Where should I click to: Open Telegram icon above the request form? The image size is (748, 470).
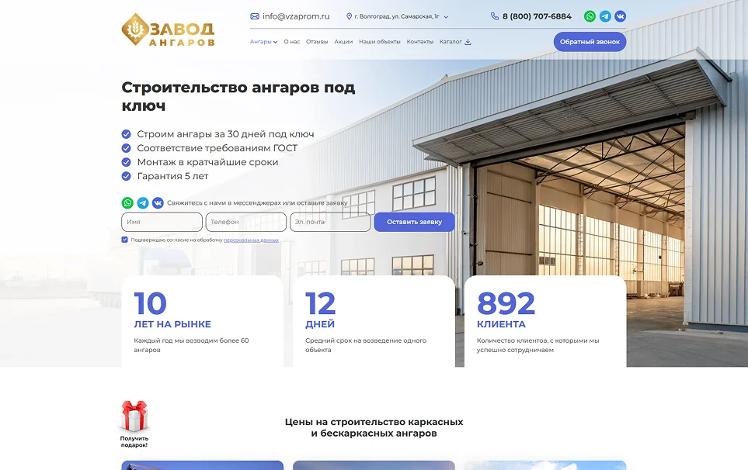(x=143, y=202)
